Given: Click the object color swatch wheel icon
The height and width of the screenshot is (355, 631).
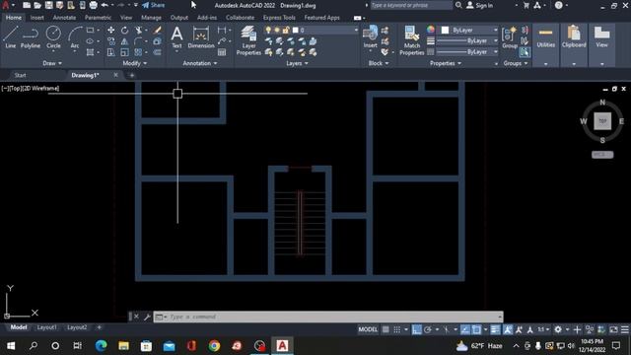Looking at the screenshot, I should point(431,30).
